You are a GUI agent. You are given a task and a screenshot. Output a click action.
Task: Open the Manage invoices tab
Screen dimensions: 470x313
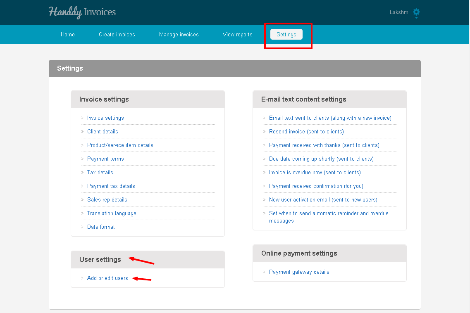(x=179, y=34)
